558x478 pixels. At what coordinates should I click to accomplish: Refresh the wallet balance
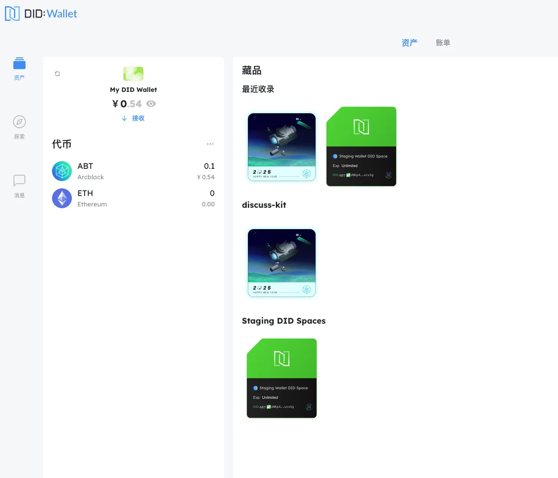click(x=57, y=74)
